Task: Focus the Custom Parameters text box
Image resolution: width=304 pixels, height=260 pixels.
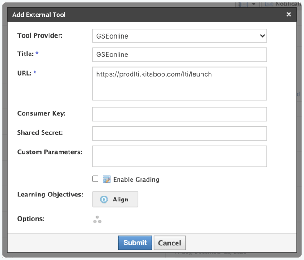Action: (x=179, y=156)
